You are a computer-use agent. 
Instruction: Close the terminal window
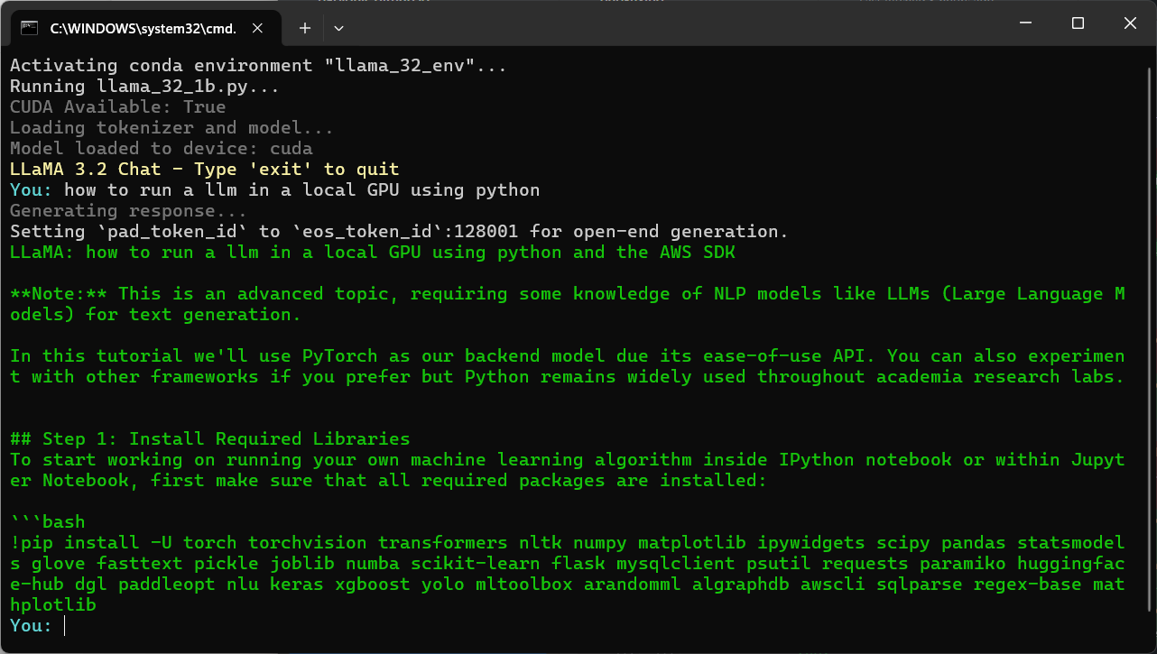1130,23
